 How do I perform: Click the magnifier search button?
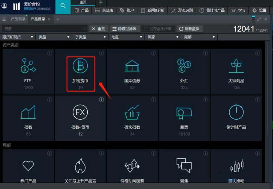[63, 6]
